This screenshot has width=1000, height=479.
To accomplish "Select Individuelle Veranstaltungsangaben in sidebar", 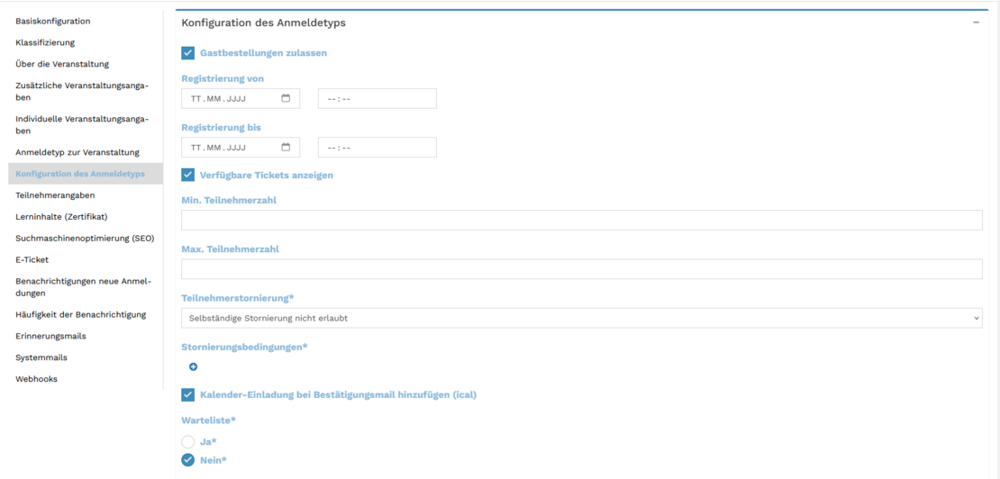I will pyautogui.click(x=82, y=125).
